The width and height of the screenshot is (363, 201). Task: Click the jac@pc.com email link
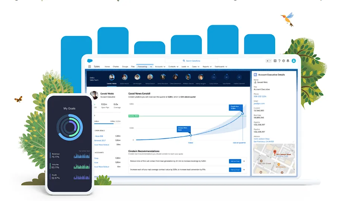coord(259,103)
